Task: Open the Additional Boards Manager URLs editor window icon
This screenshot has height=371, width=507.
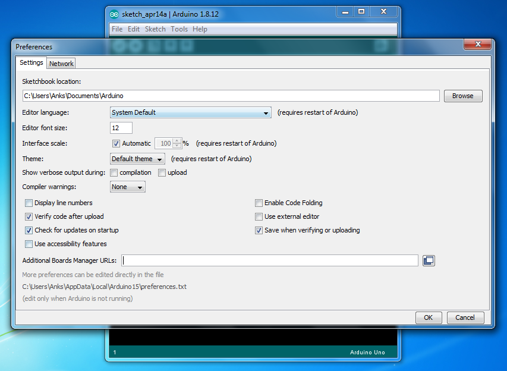Action: click(x=429, y=260)
